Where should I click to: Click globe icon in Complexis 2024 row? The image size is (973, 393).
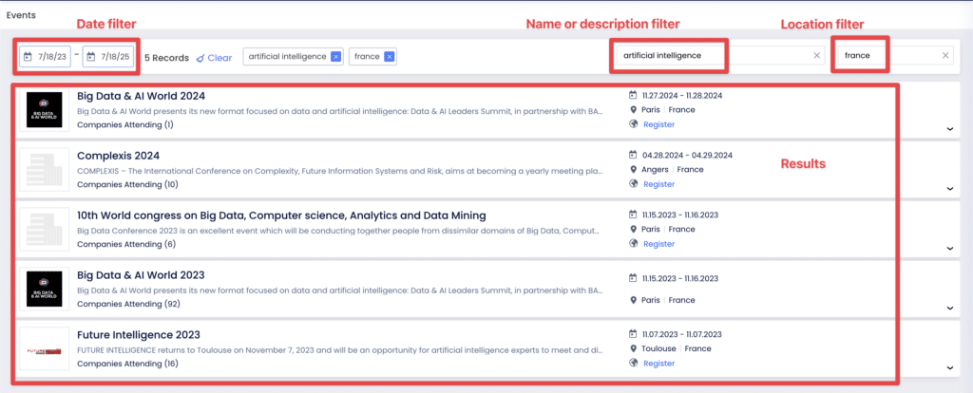tap(634, 183)
